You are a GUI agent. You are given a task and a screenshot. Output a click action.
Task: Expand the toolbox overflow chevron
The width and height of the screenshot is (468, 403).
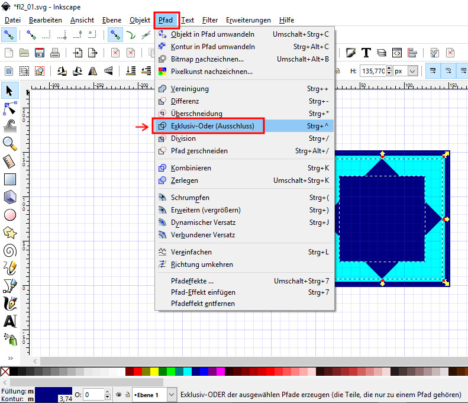[9, 358]
